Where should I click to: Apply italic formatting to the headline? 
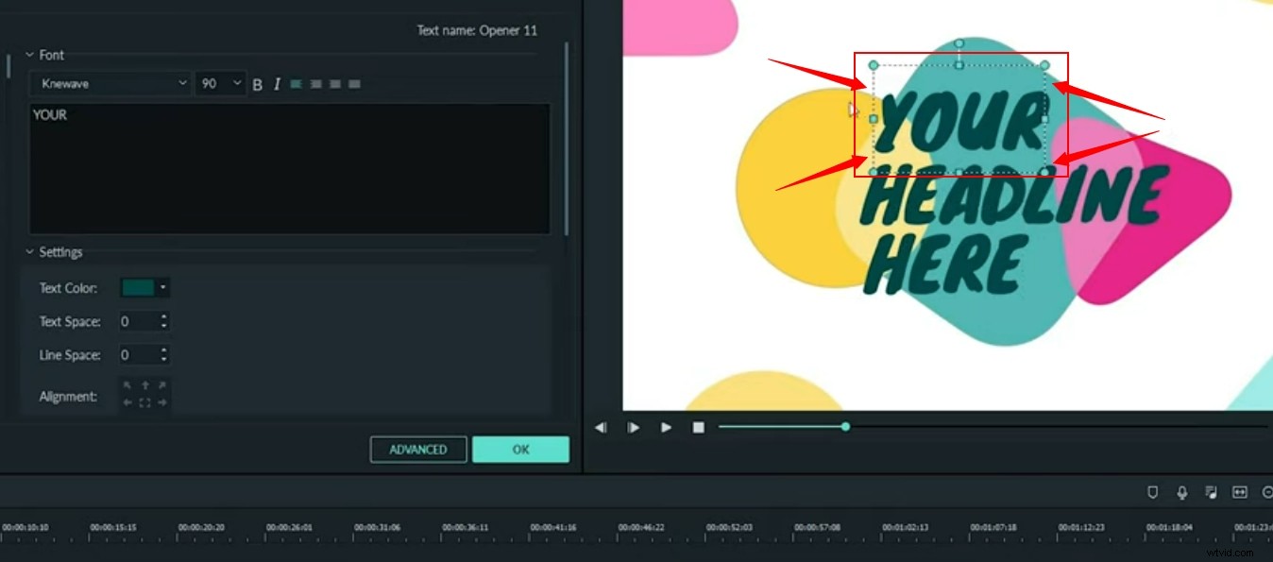[276, 84]
